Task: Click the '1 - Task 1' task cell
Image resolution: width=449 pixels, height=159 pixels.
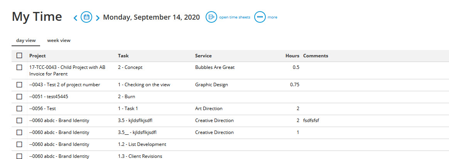Action: pos(128,109)
